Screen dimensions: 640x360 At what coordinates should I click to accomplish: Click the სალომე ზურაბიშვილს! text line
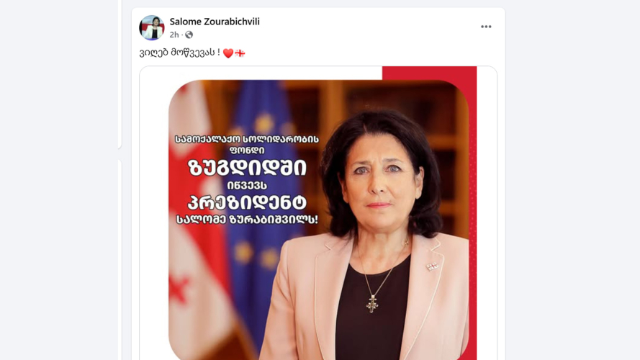[x=247, y=219]
